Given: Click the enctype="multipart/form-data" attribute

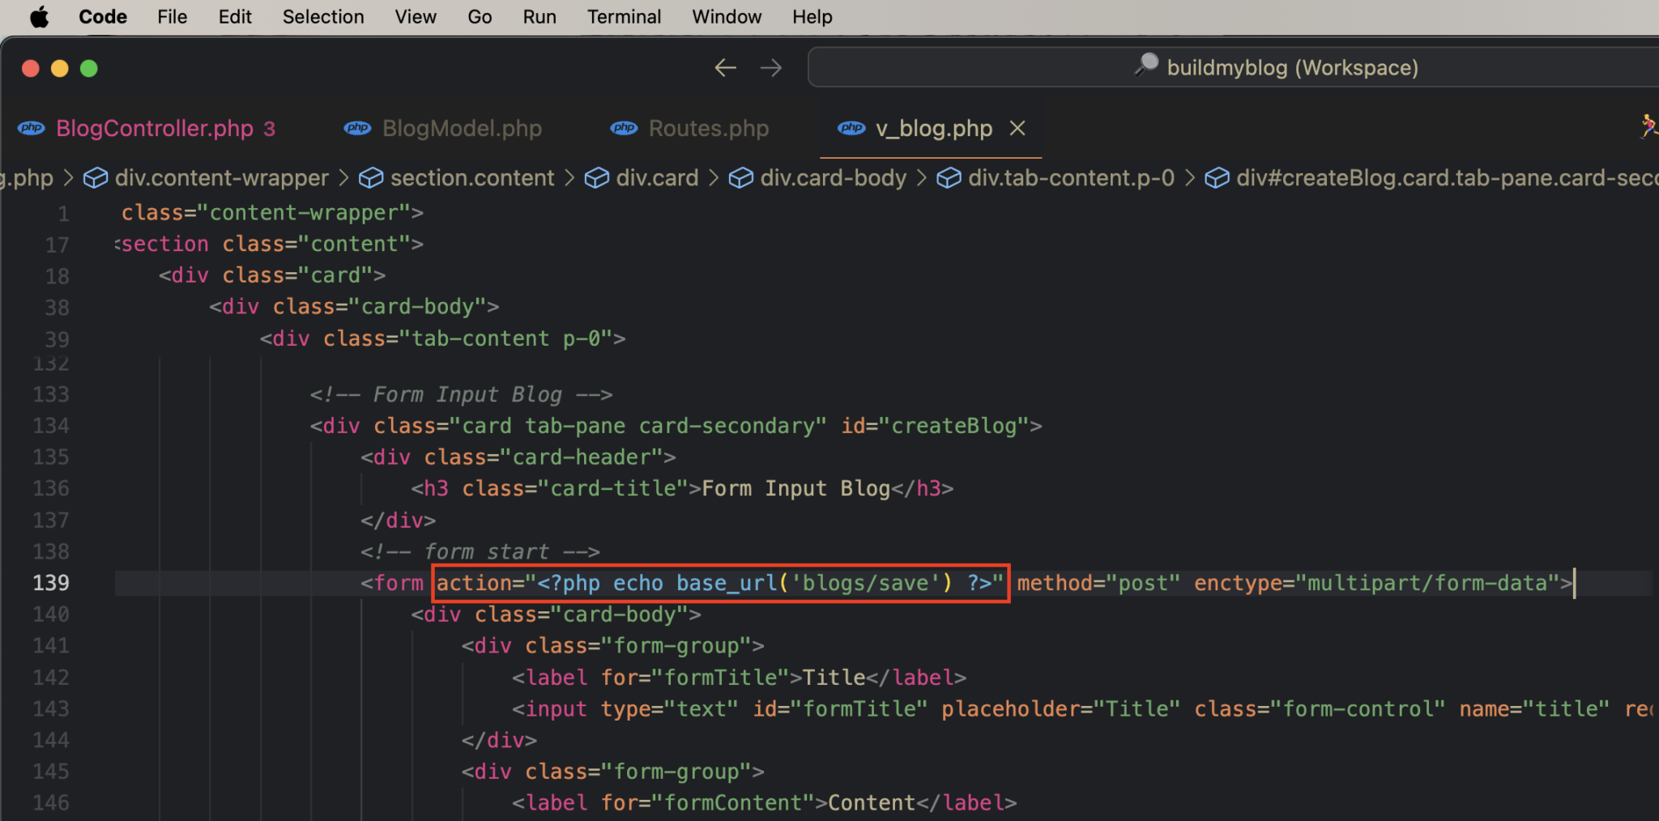Looking at the screenshot, I should pyautogui.click(x=1377, y=583).
